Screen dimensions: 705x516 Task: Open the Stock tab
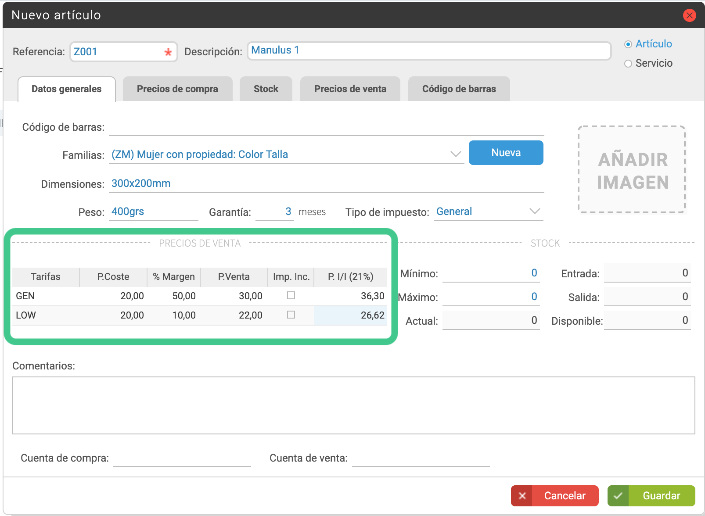tap(266, 89)
